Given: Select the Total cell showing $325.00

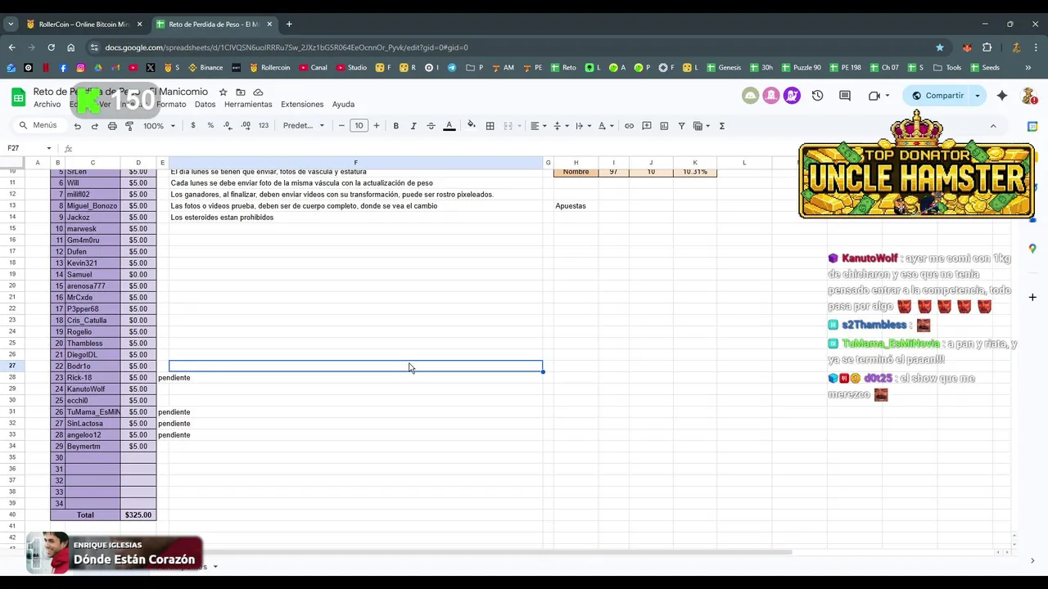Looking at the screenshot, I should pos(138,515).
